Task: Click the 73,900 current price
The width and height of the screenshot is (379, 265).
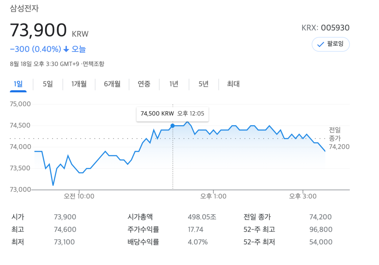Action: tap(38, 30)
